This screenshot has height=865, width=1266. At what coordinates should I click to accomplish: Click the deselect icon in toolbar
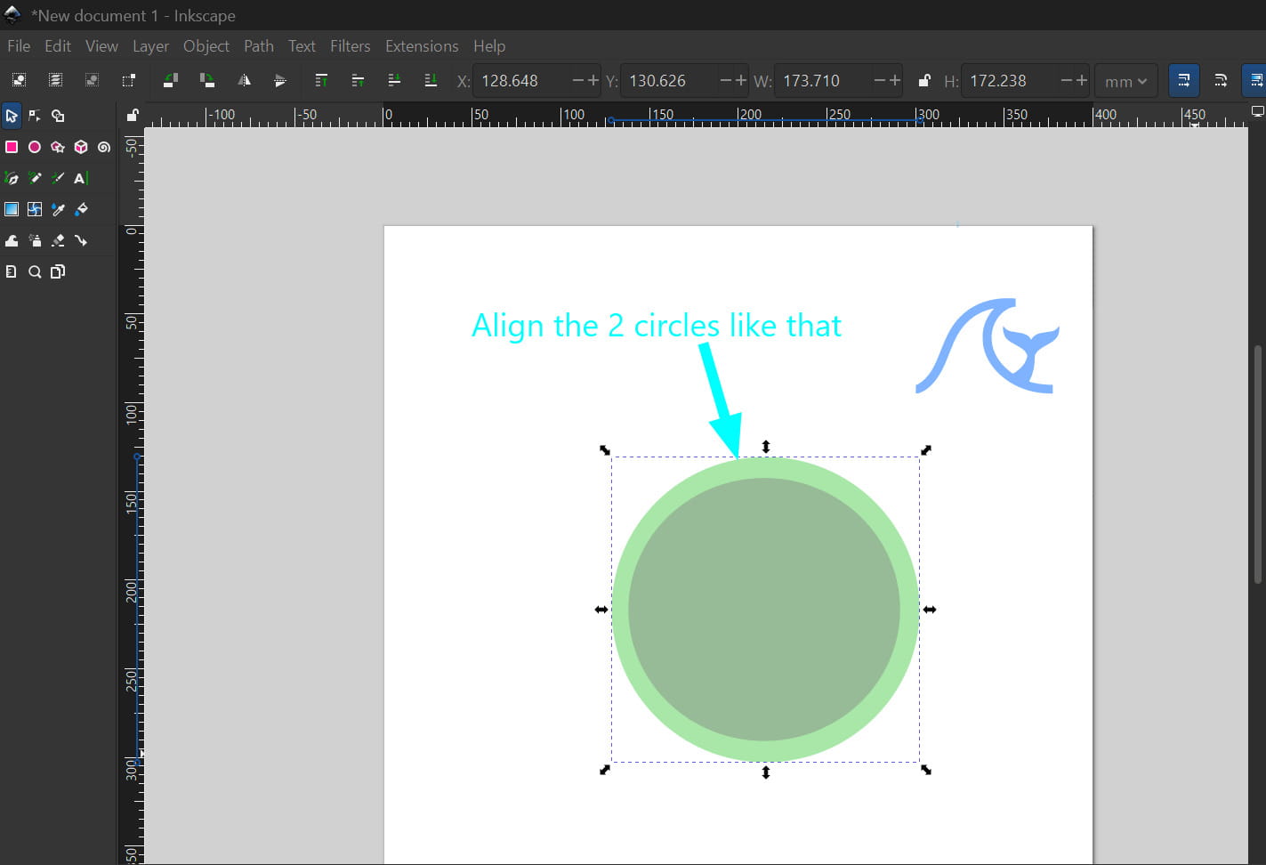[x=92, y=80]
